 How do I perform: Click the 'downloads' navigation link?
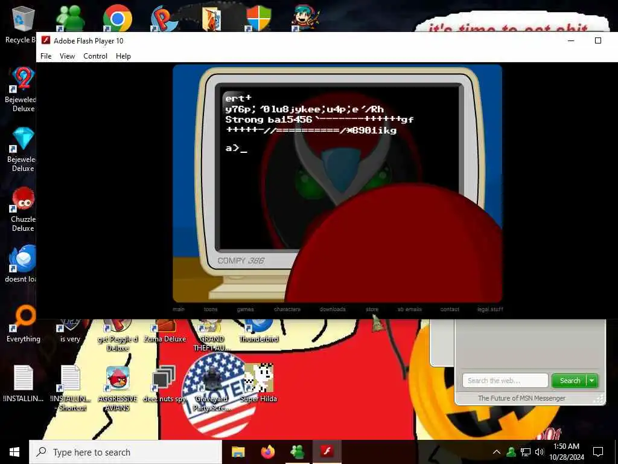click(333, 309)
